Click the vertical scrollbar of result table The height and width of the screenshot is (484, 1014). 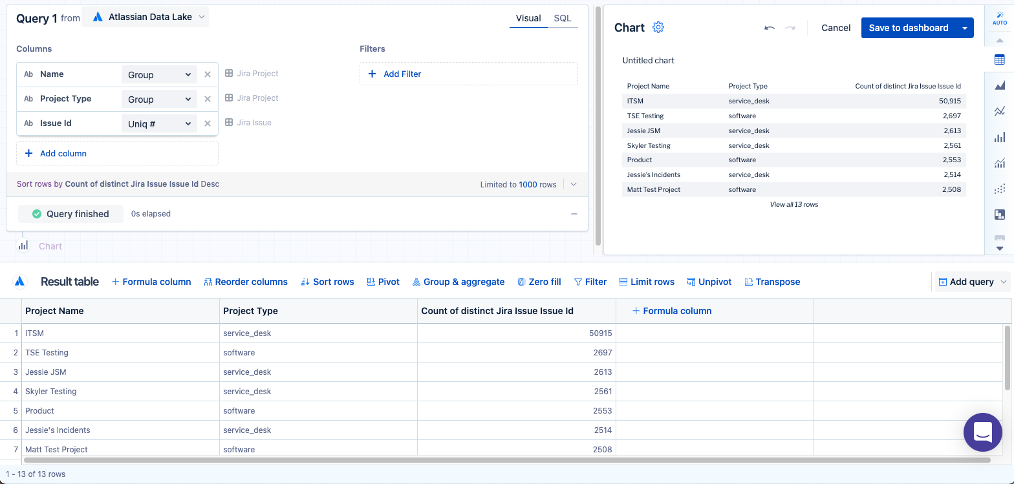(x=1008, y=358)
